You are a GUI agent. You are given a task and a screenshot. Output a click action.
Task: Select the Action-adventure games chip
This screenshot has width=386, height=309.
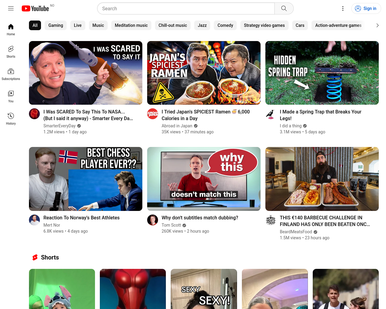[338, 25]
